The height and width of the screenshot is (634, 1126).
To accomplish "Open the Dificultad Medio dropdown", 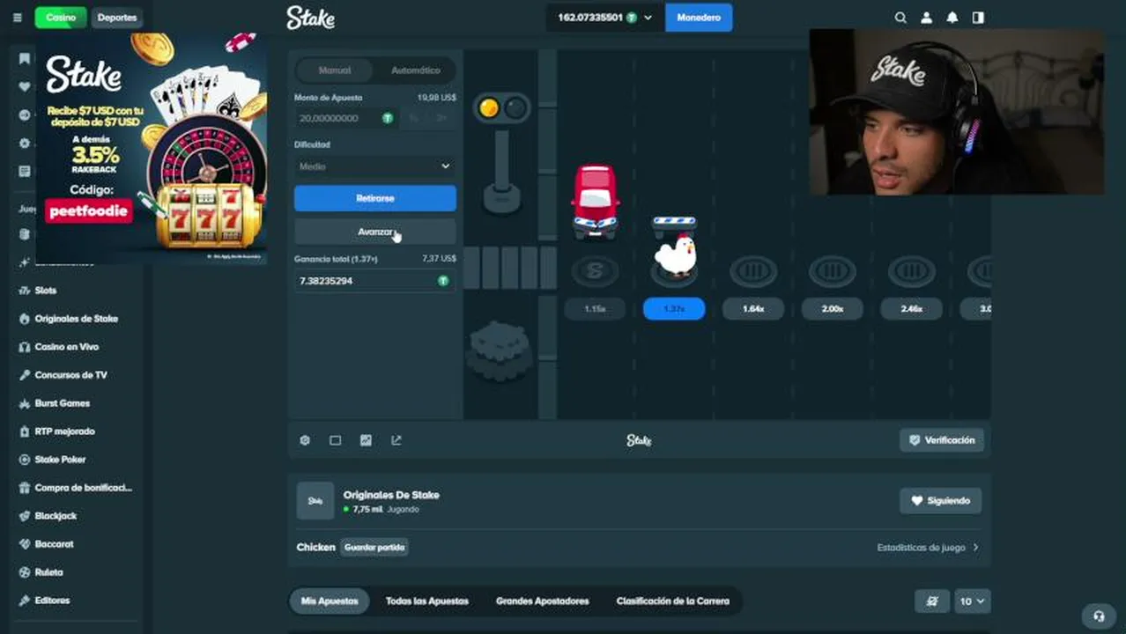I will click(x=375, y=166).
